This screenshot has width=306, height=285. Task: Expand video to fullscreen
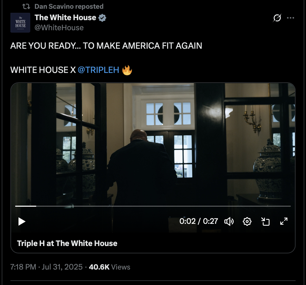[284, 221]
